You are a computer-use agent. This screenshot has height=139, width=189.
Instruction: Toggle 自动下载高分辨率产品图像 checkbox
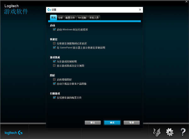tap(54, 83)
